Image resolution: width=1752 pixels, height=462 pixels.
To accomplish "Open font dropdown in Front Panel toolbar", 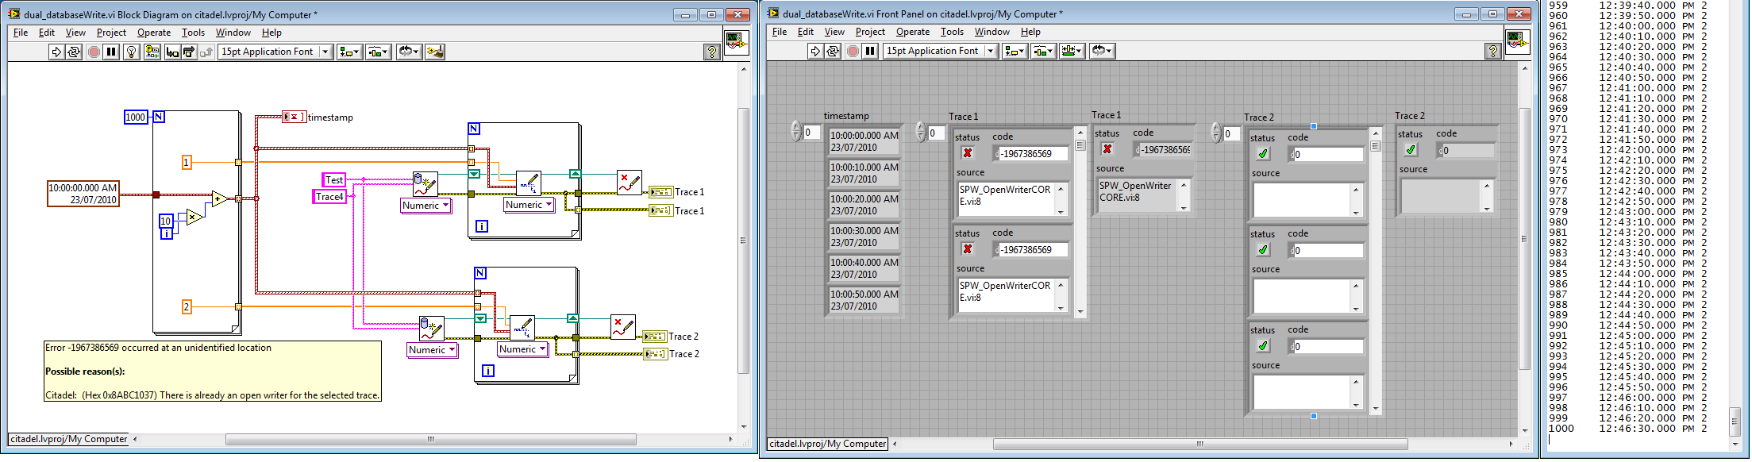I will pyautogui.click(x=941, y=51).
